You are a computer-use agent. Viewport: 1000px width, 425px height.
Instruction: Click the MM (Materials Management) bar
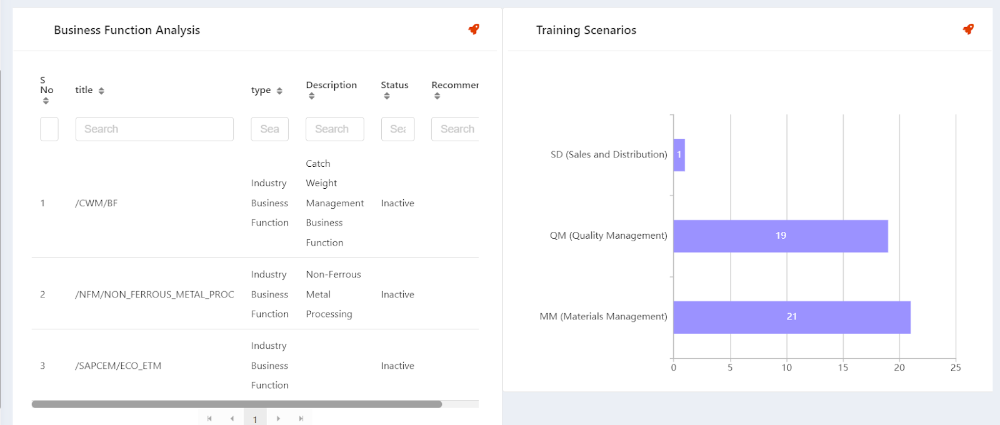791,317
